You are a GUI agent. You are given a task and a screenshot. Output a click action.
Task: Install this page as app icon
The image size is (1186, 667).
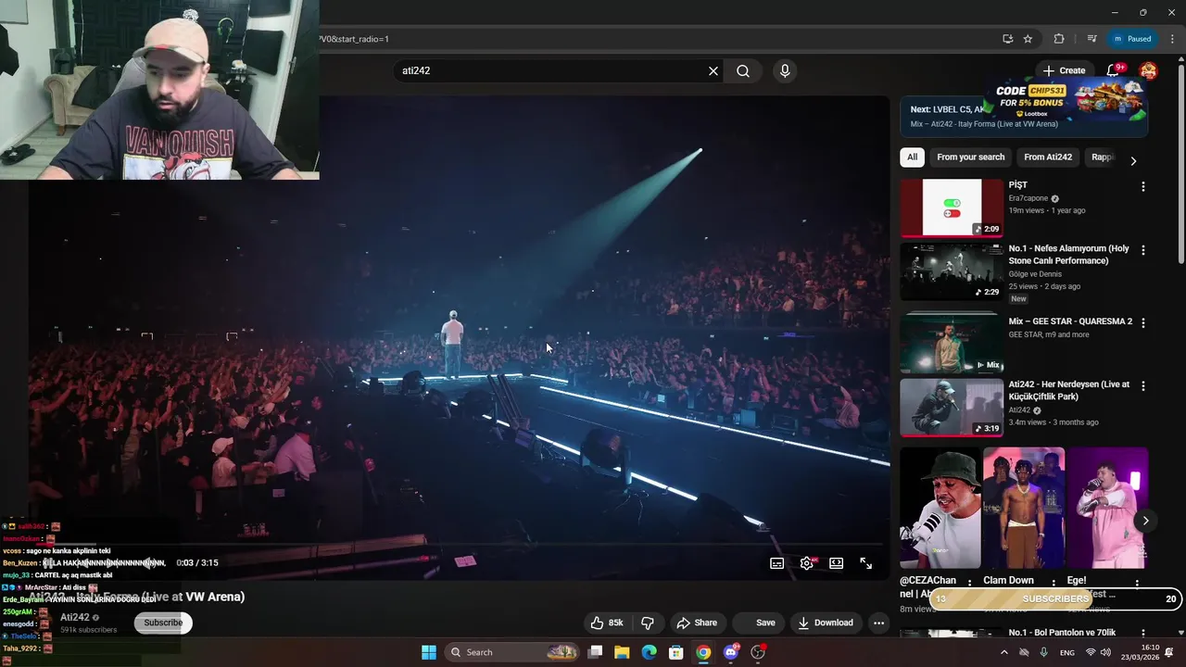[x=1007, y=39]
